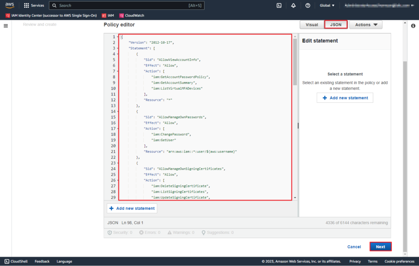The image size is (419, 266).
Task: Open the Actions dropdown menu
Action: [366, 24]
